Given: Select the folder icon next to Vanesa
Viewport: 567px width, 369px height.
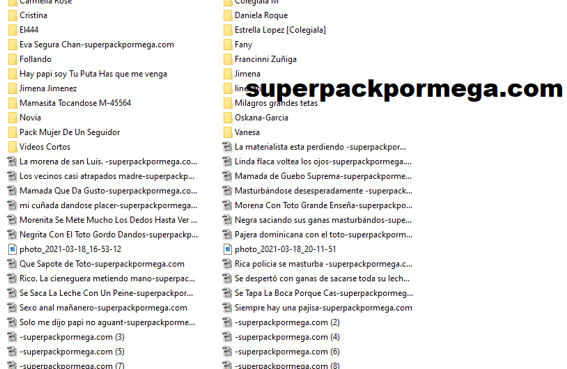Looking at the screenshot, I should 228,132.
